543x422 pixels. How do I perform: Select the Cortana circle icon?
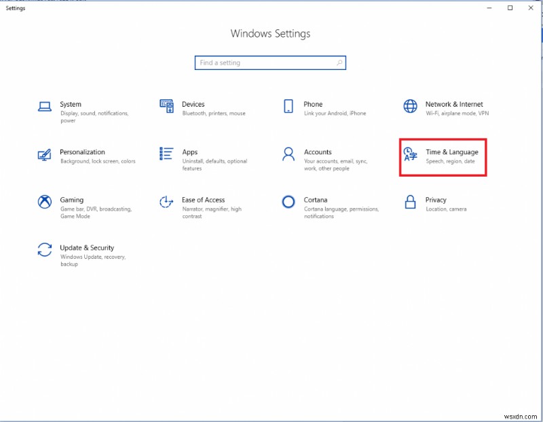pyautogui.click(x=288, y=202)
